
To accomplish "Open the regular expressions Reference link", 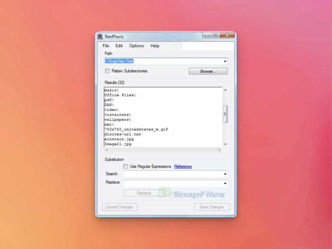I will tap(183, 166).
